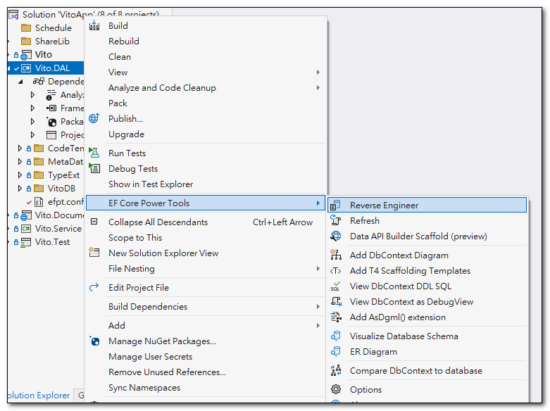The image size is (550, 411).
Task: Open EF Core Power Tools submenu
Action: point(206,203)
